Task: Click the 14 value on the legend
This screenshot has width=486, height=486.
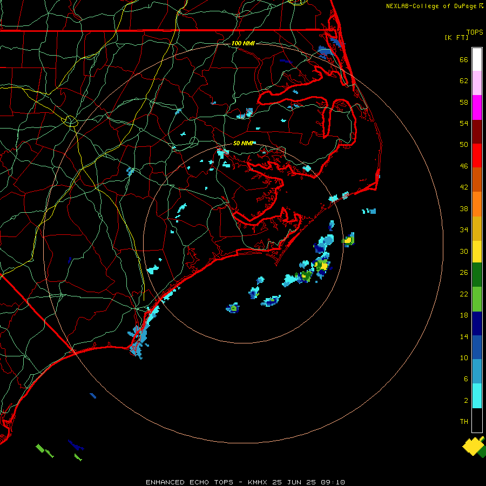Action: coord(464,336)
